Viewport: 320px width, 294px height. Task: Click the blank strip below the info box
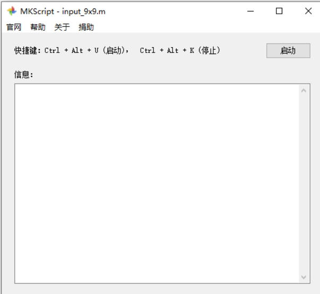pos(159,289)
